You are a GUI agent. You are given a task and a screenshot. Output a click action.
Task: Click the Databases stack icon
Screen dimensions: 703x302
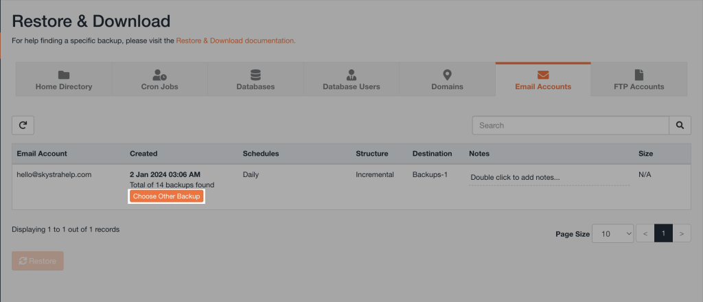(x=255, y=74)
